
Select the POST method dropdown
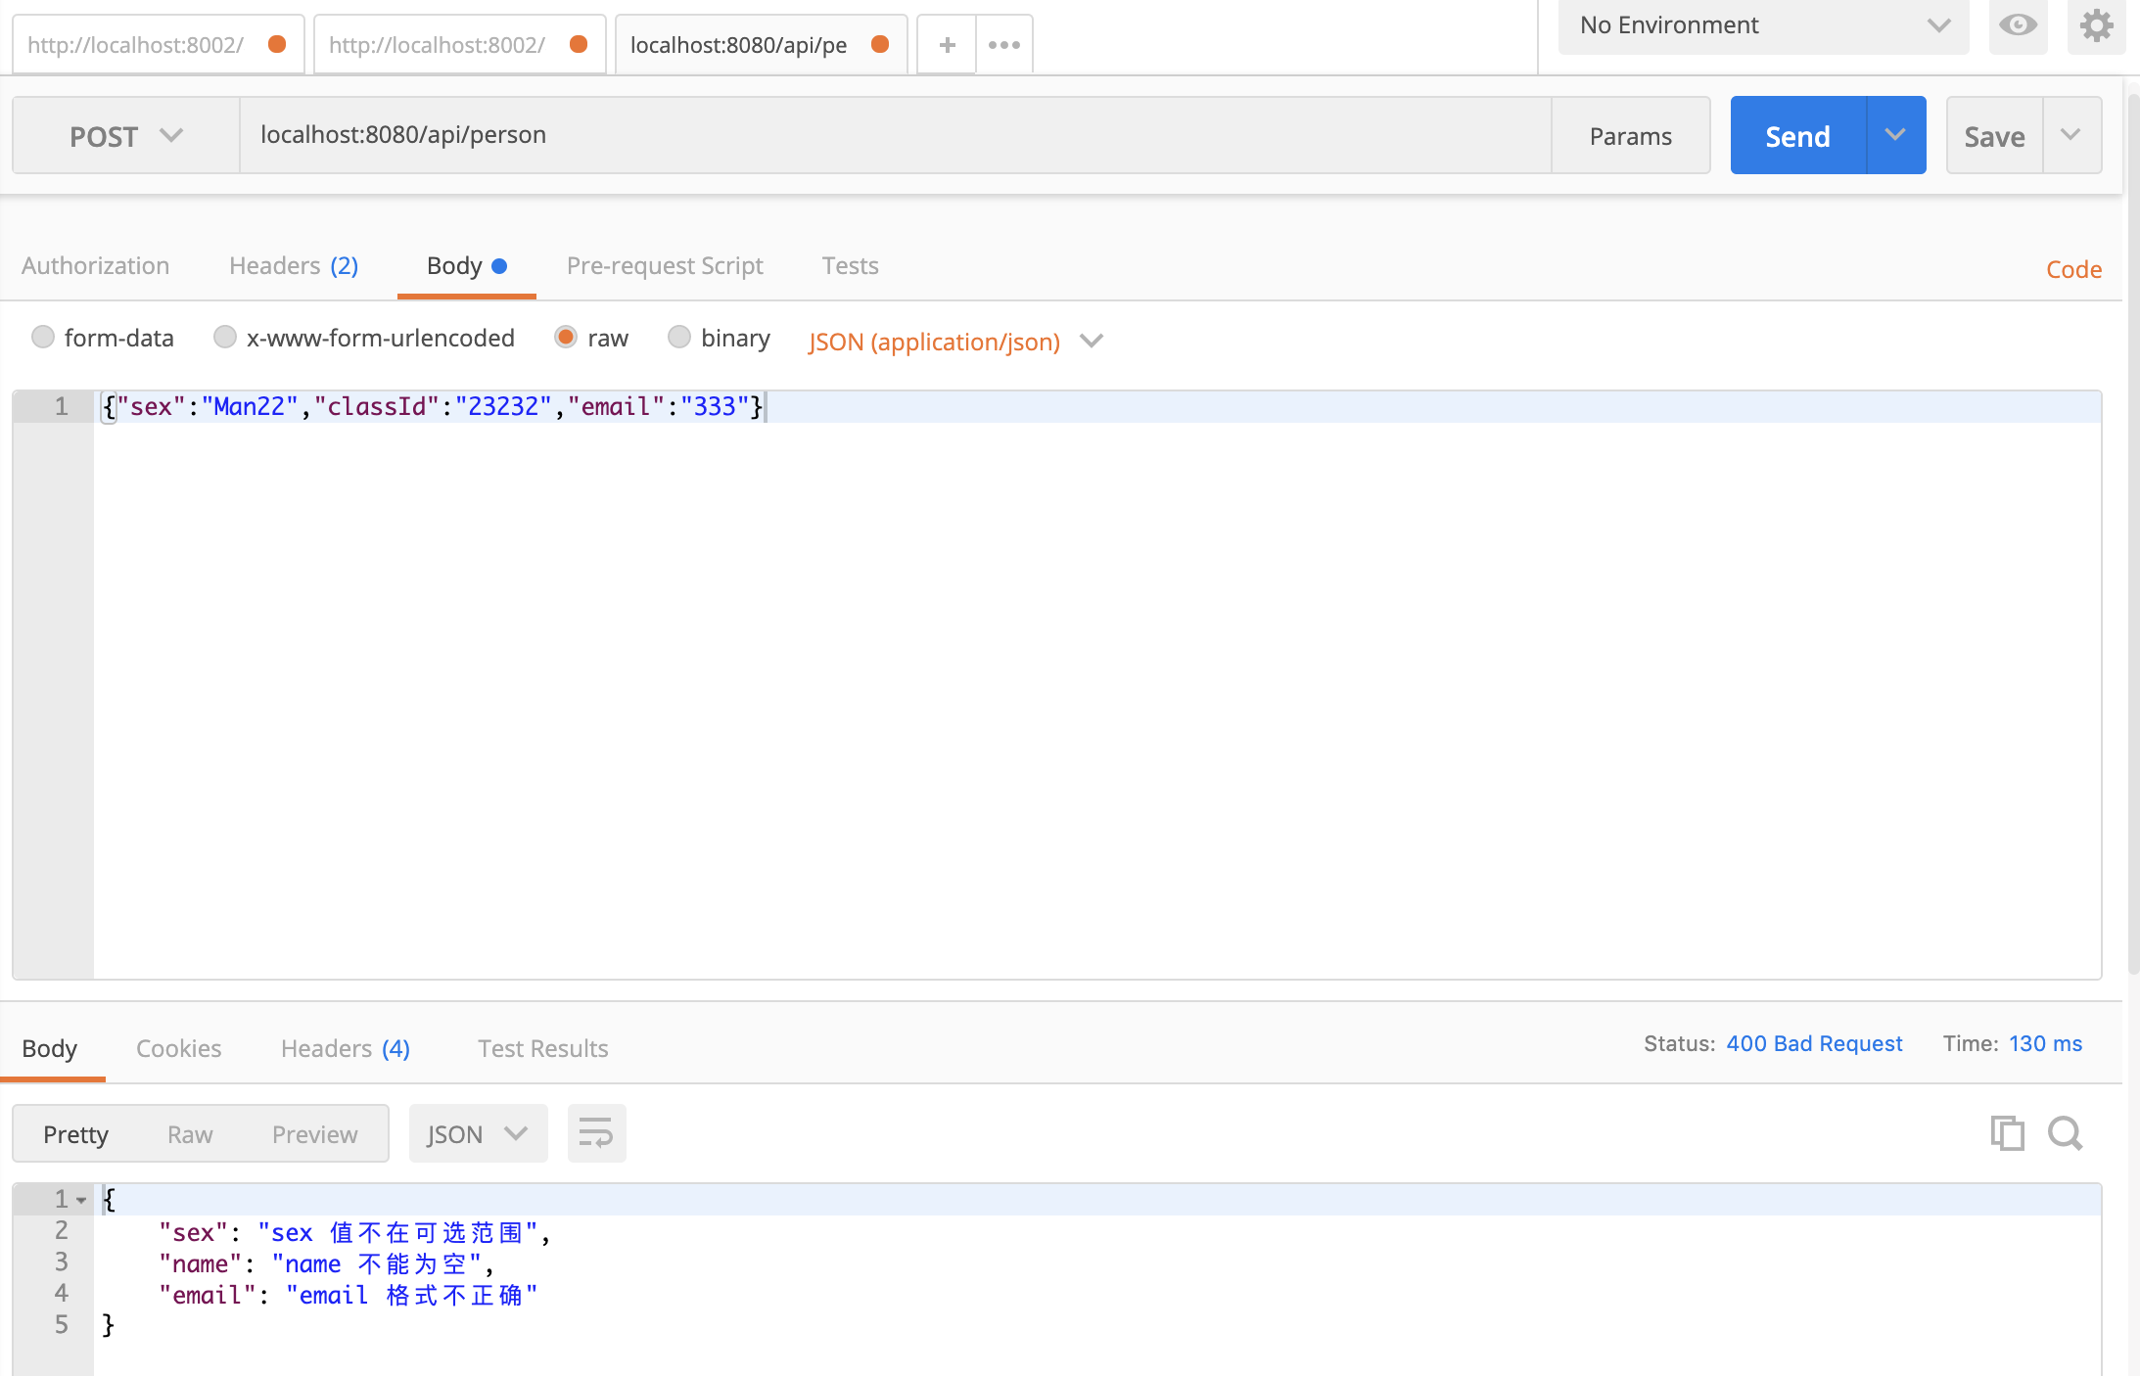point(124,136)
